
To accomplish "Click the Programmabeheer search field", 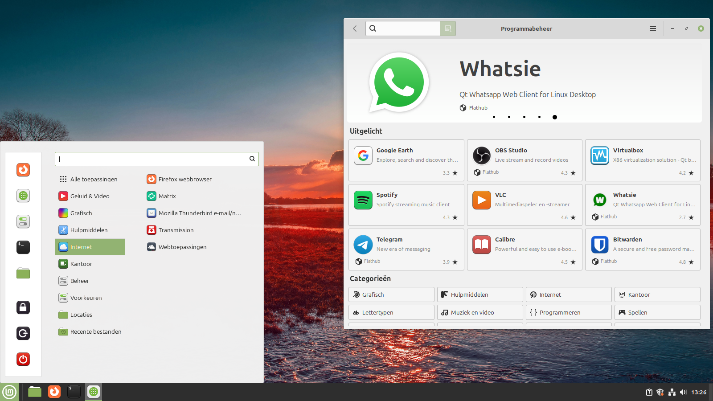I will pyautogui.click(x=402, y=28).
